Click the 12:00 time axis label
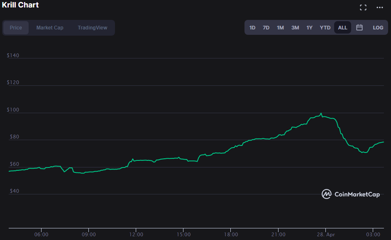391x240 pixels. point(136,235)
